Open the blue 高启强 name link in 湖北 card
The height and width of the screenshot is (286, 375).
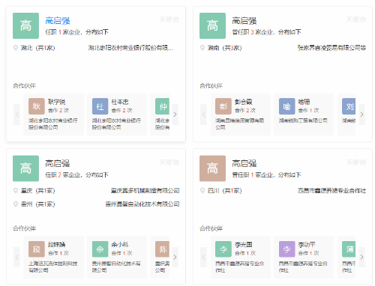pos(58,21)
